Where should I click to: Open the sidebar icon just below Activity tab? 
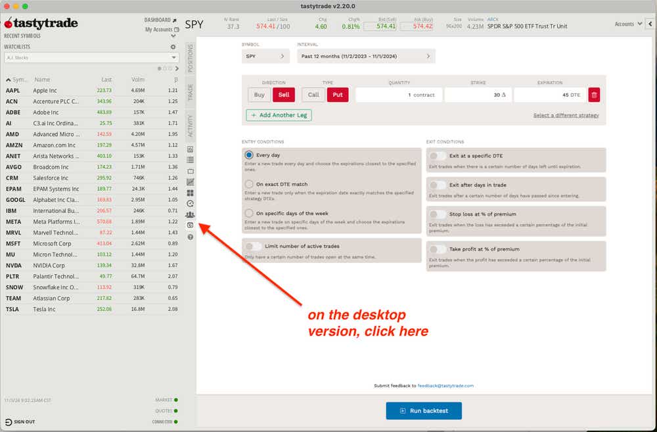point(191,149)
